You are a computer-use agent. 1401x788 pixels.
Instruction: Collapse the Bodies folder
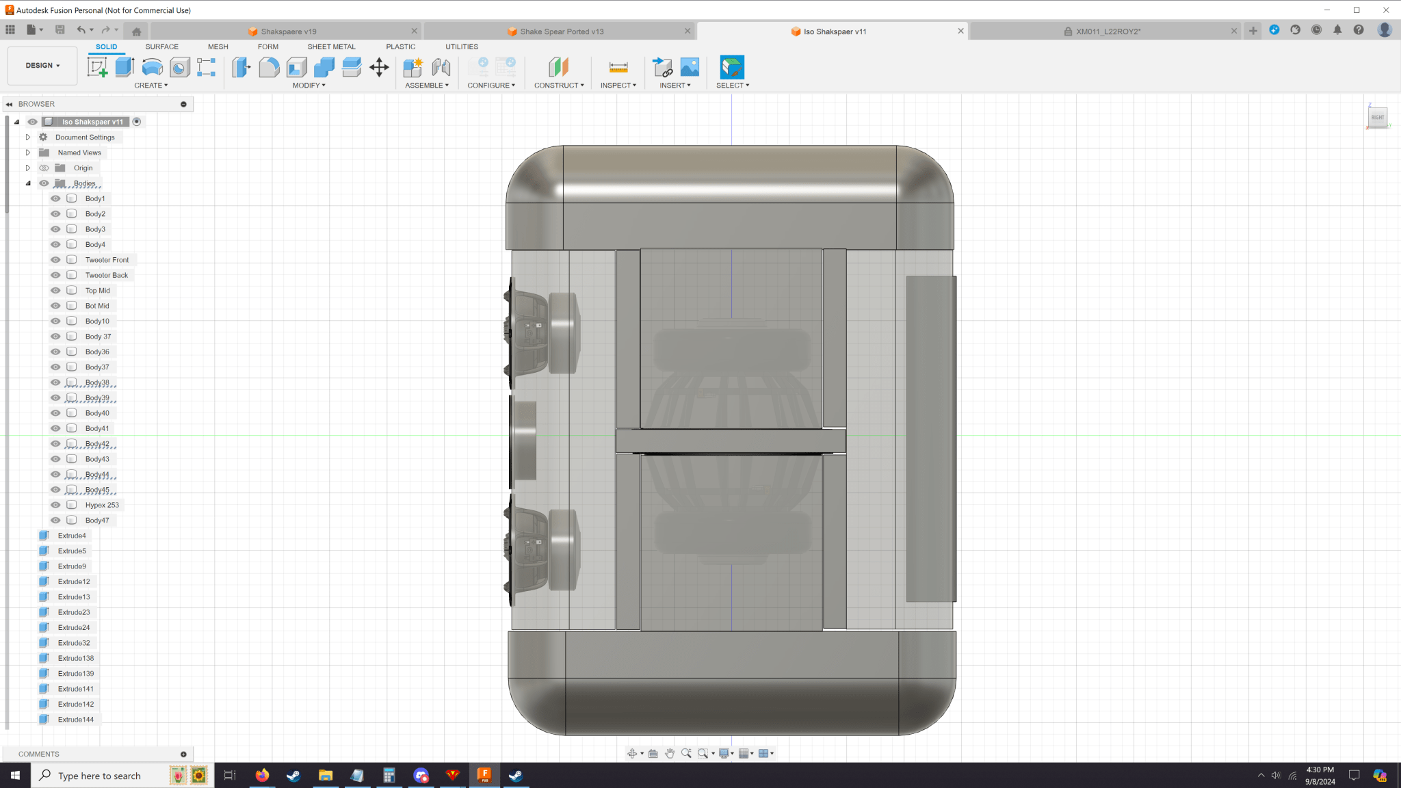[28, 183]
